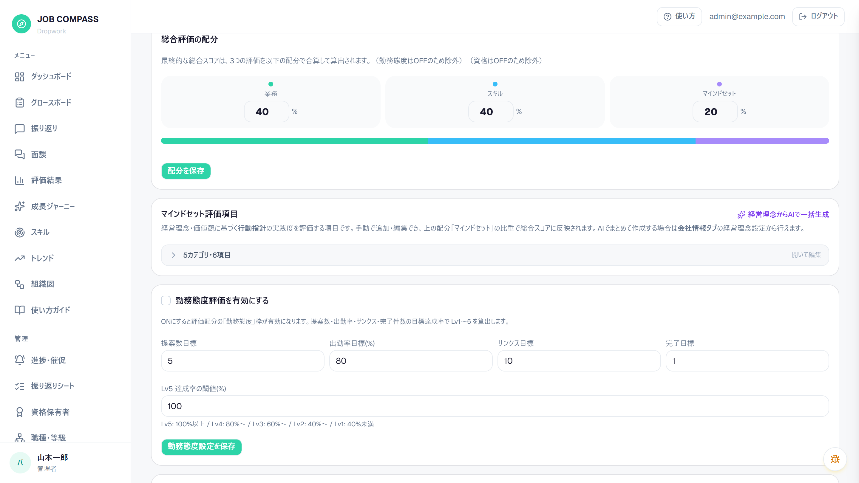The image size is (859, 483).
Task: Click the AI sparkle icon beside 経営理念からAIで一括生成
Action: [741, 215]
